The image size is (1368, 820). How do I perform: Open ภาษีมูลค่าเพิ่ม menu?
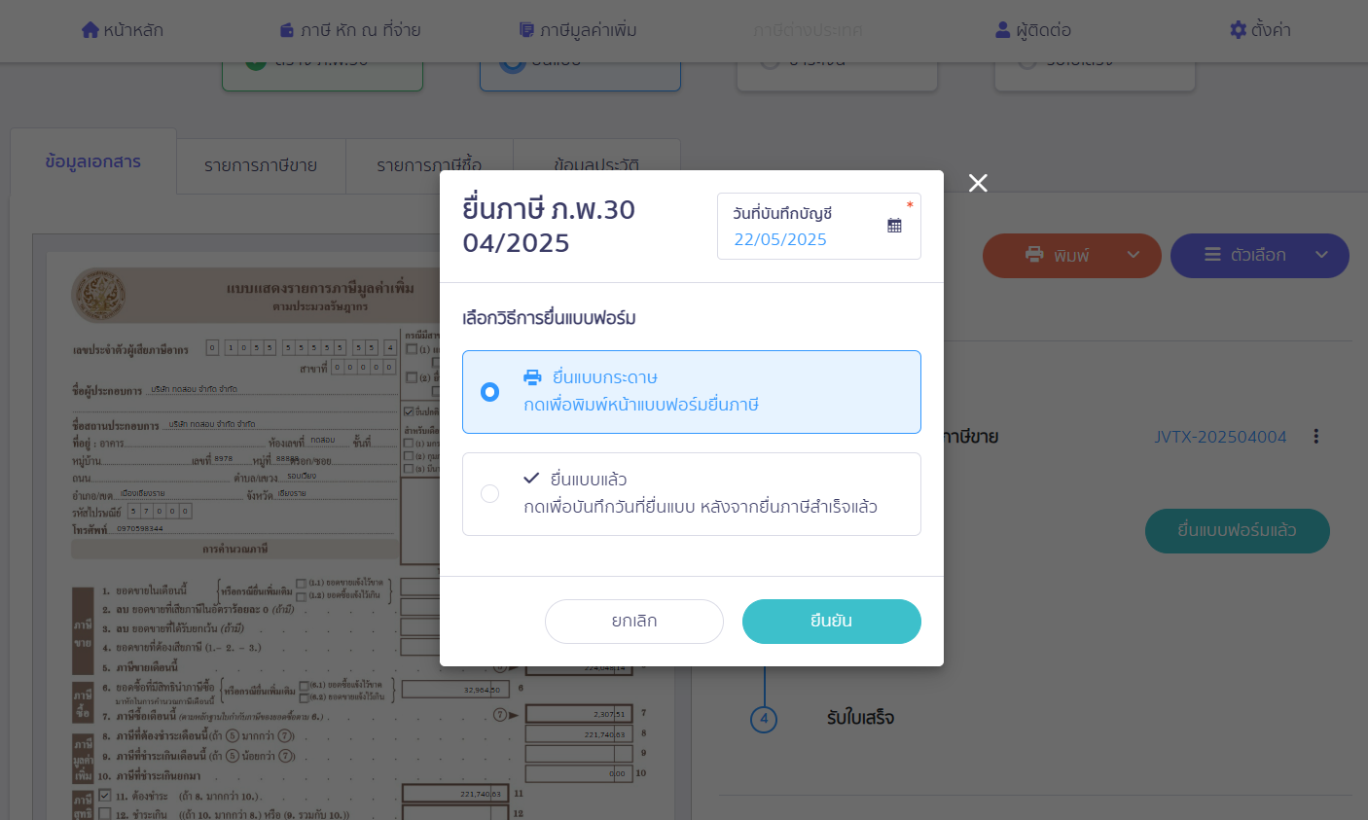coord(578,30)
